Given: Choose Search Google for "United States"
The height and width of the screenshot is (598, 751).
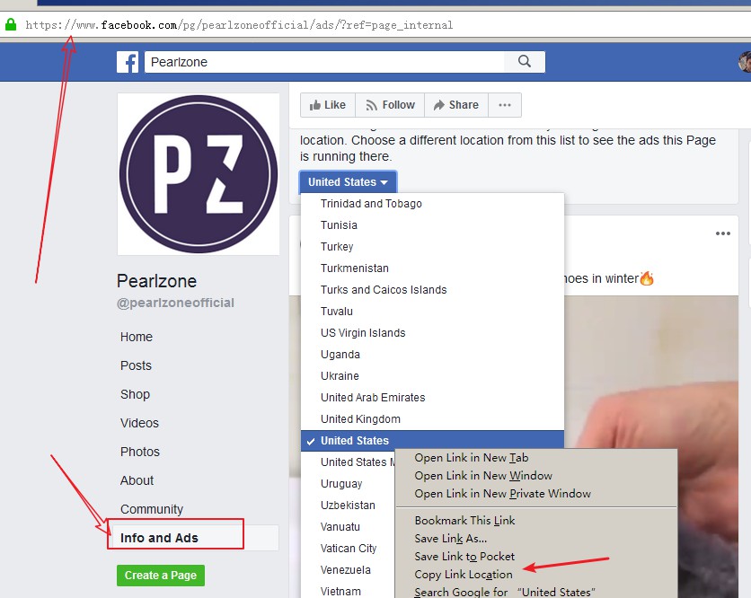Looking at the screenshot, I should click(536, 592).
